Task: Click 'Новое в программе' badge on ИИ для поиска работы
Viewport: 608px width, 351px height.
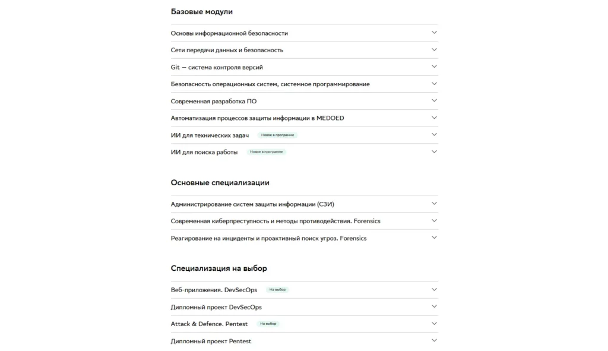Action: 267,152
